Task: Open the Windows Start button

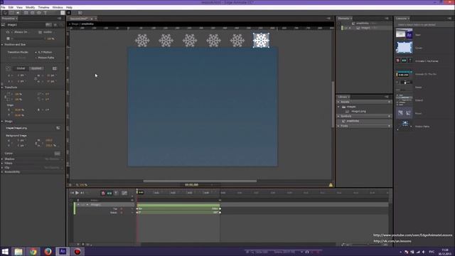Action: (5, 251)
